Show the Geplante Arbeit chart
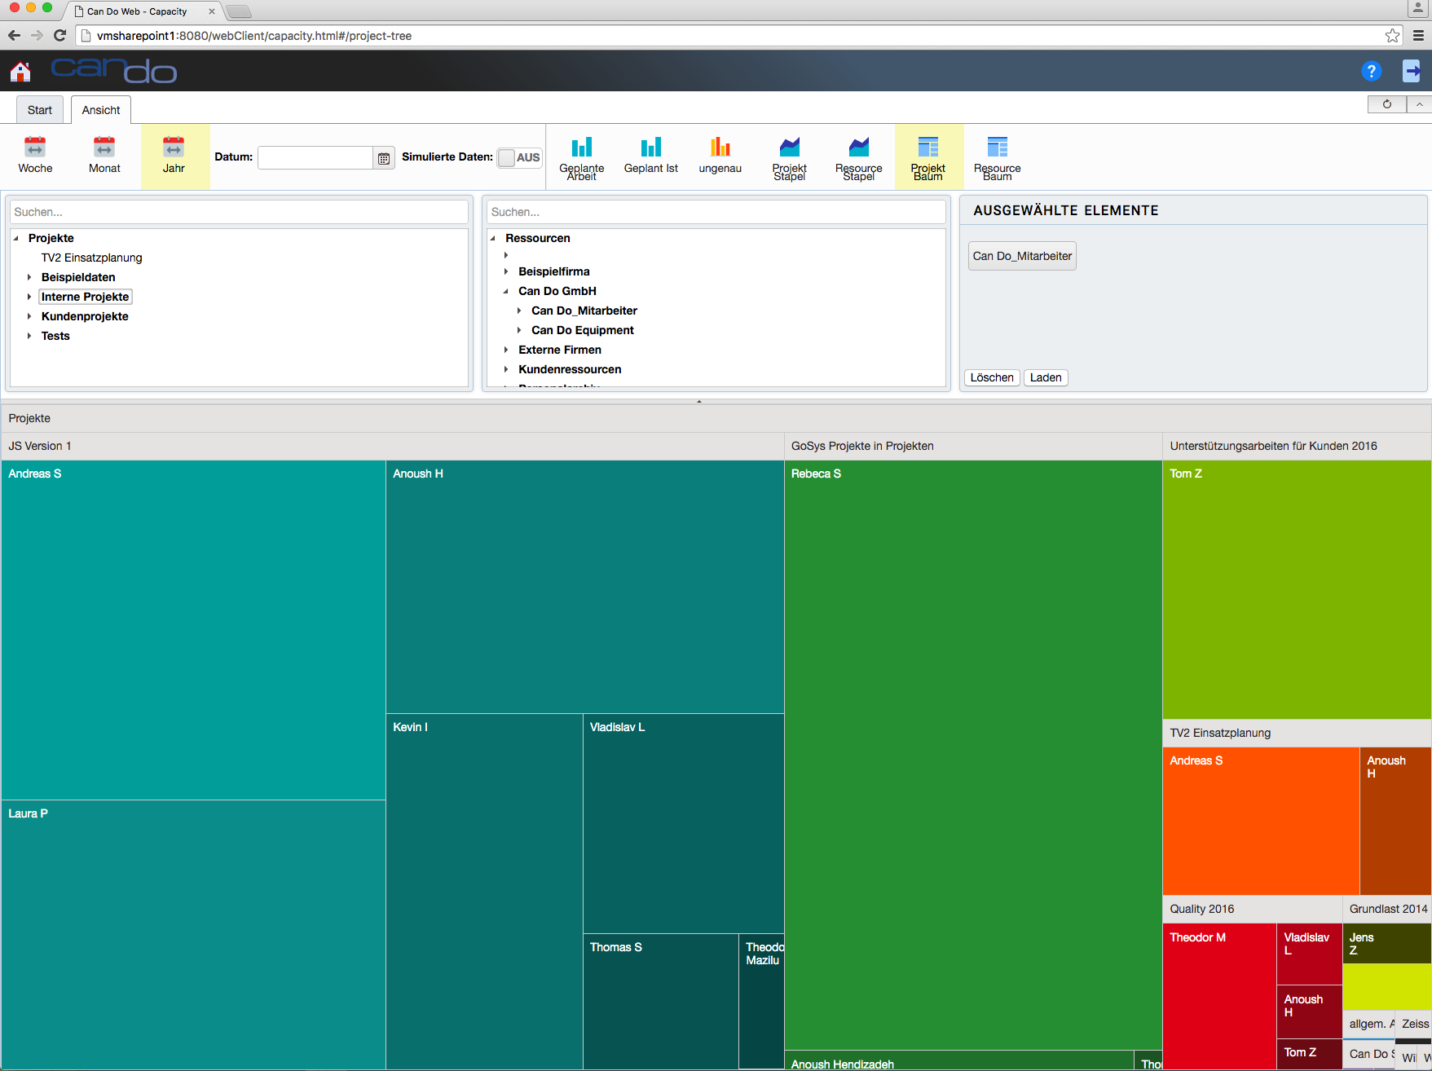 582,158
